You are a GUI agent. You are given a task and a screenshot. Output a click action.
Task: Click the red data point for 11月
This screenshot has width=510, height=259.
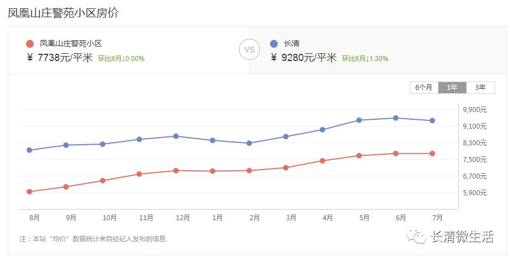[x=139, y=174]
